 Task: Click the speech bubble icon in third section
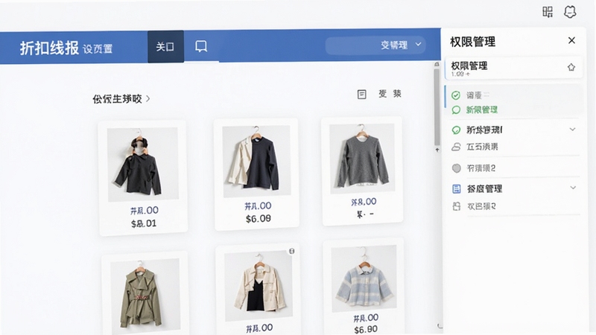click(456, 130)
